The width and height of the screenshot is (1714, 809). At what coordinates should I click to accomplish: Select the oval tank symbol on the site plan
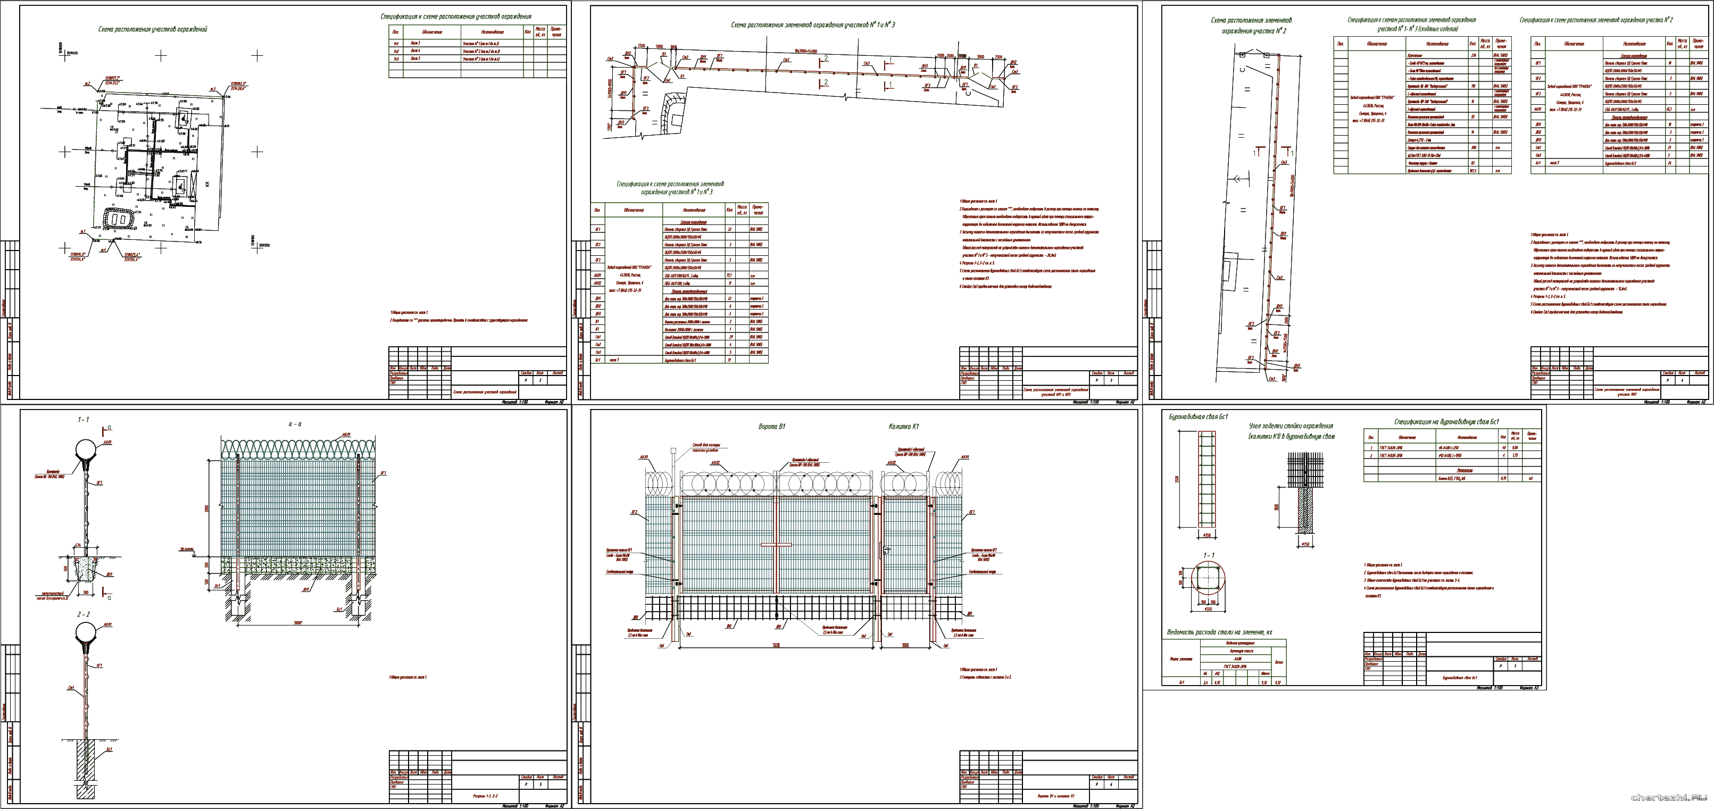[x=120, y=218]
